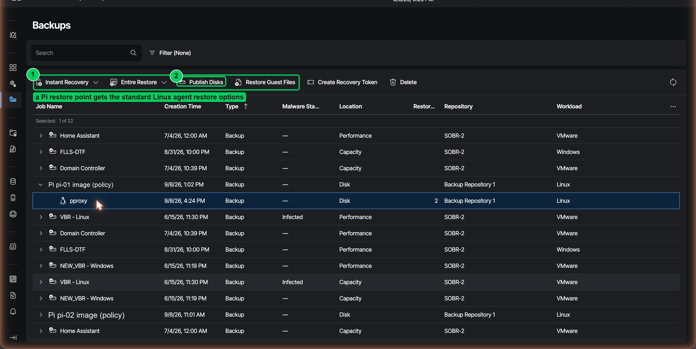Viewport: 696px width, 349px height.
Task: Click restore point count 2 in pproxy row
Action: [436, 201]
